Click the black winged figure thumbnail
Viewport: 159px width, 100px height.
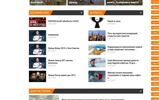97,22
